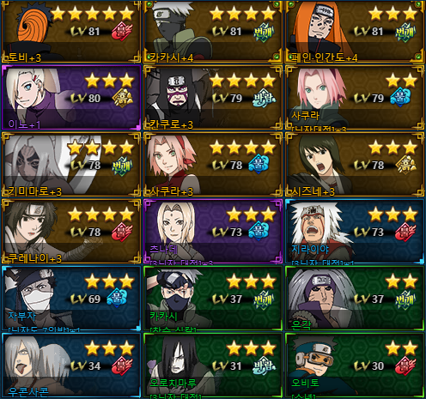
Task: Click the earth element icon on 시즈네+3 card
Action: click(405, 165)
